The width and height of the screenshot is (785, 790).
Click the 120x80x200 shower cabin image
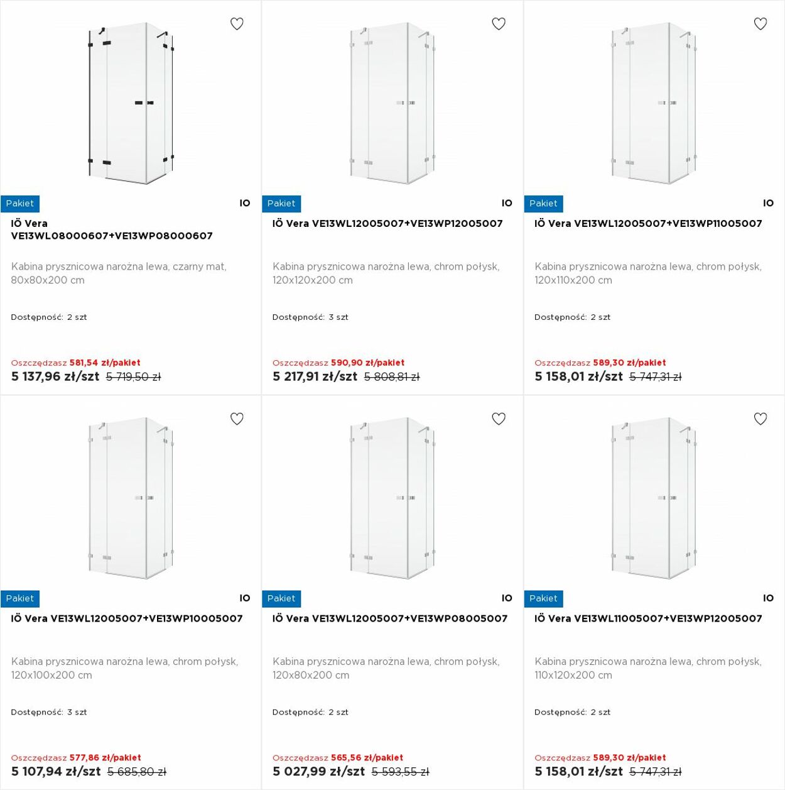(x=392, y=498)
